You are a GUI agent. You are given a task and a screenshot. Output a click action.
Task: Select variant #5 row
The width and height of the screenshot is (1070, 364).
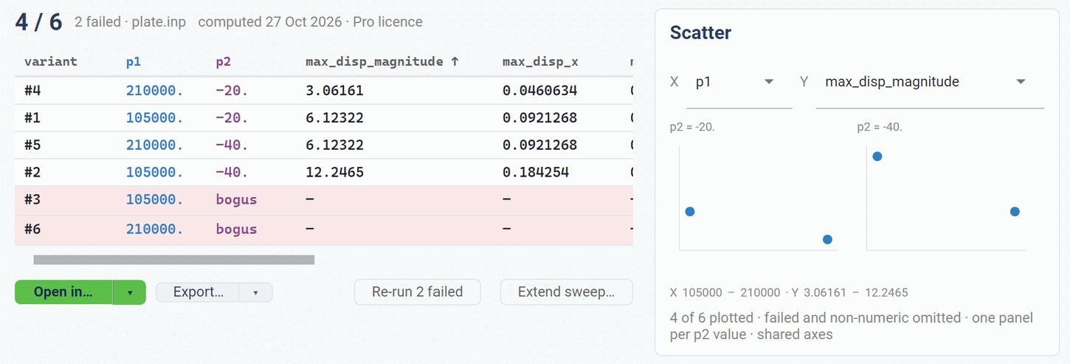point(324,145)
